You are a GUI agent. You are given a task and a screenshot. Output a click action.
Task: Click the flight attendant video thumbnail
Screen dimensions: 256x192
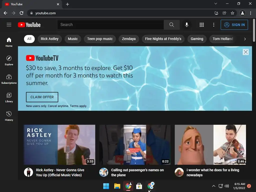(135, 145)
